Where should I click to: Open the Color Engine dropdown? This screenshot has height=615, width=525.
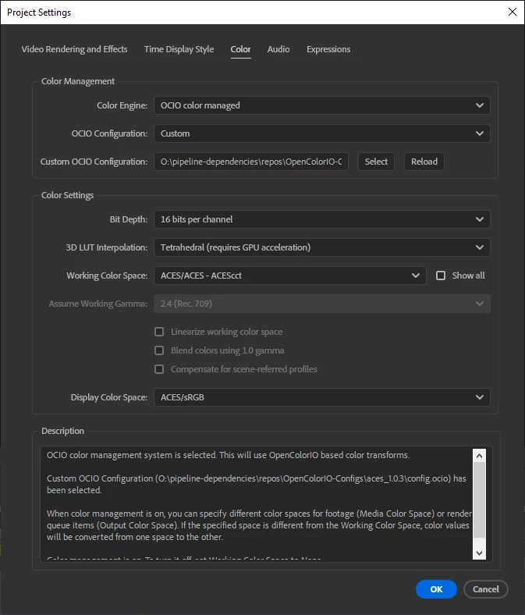[322, 105]
